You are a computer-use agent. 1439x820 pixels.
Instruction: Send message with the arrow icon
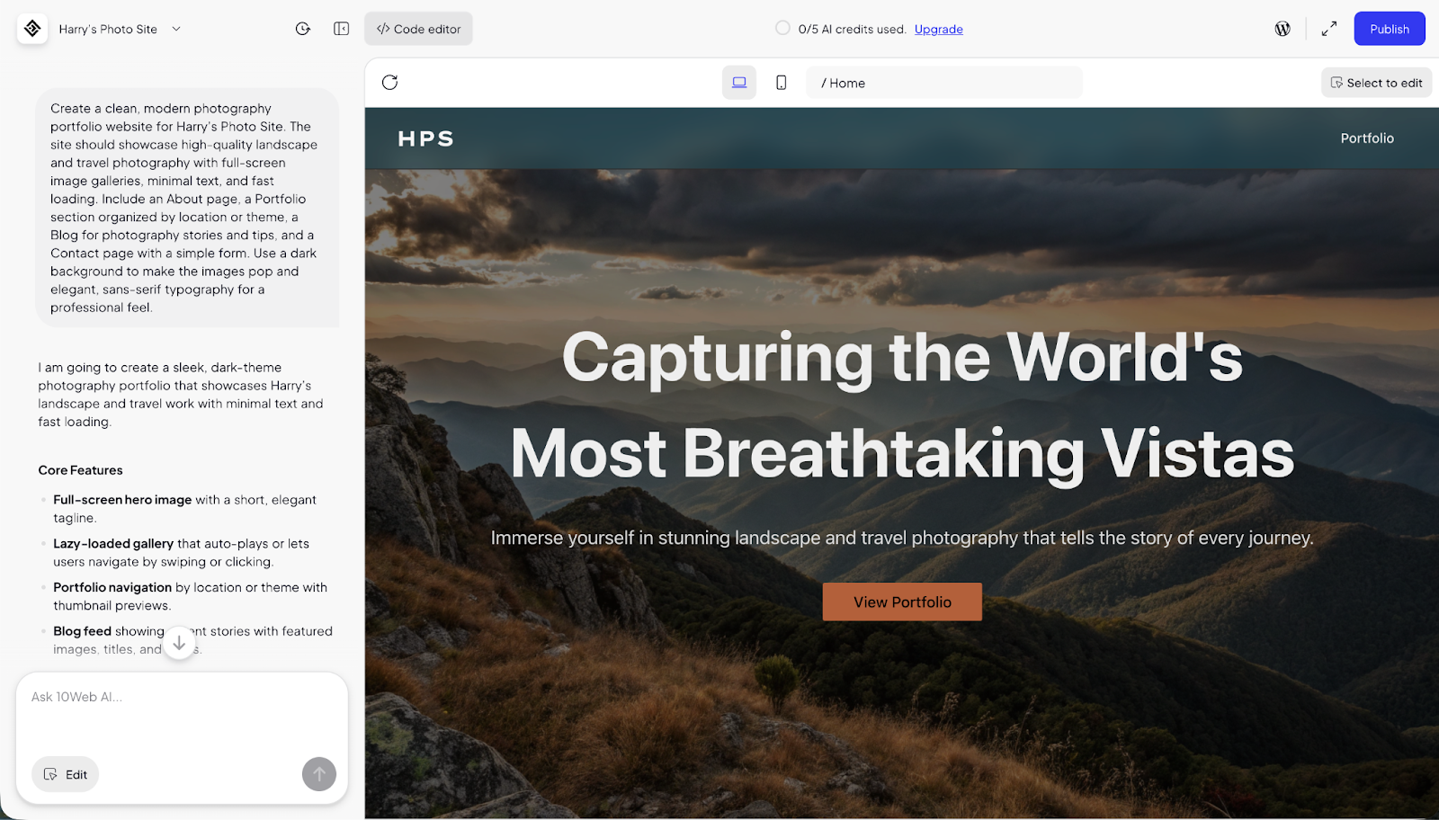[x=318, y=774]
